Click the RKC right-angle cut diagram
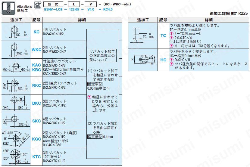250x167 pixels. pos(16,85)
